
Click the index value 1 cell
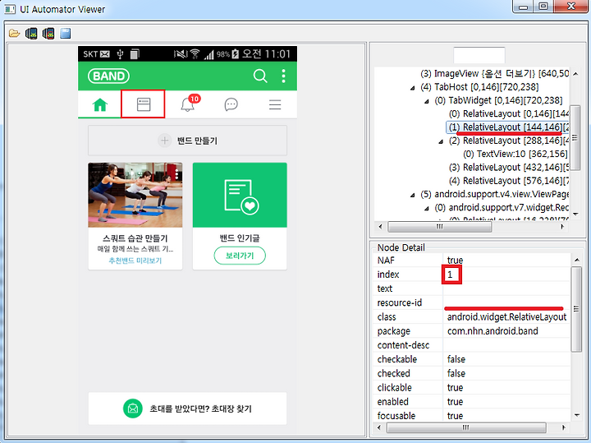(x=506, y=275)
